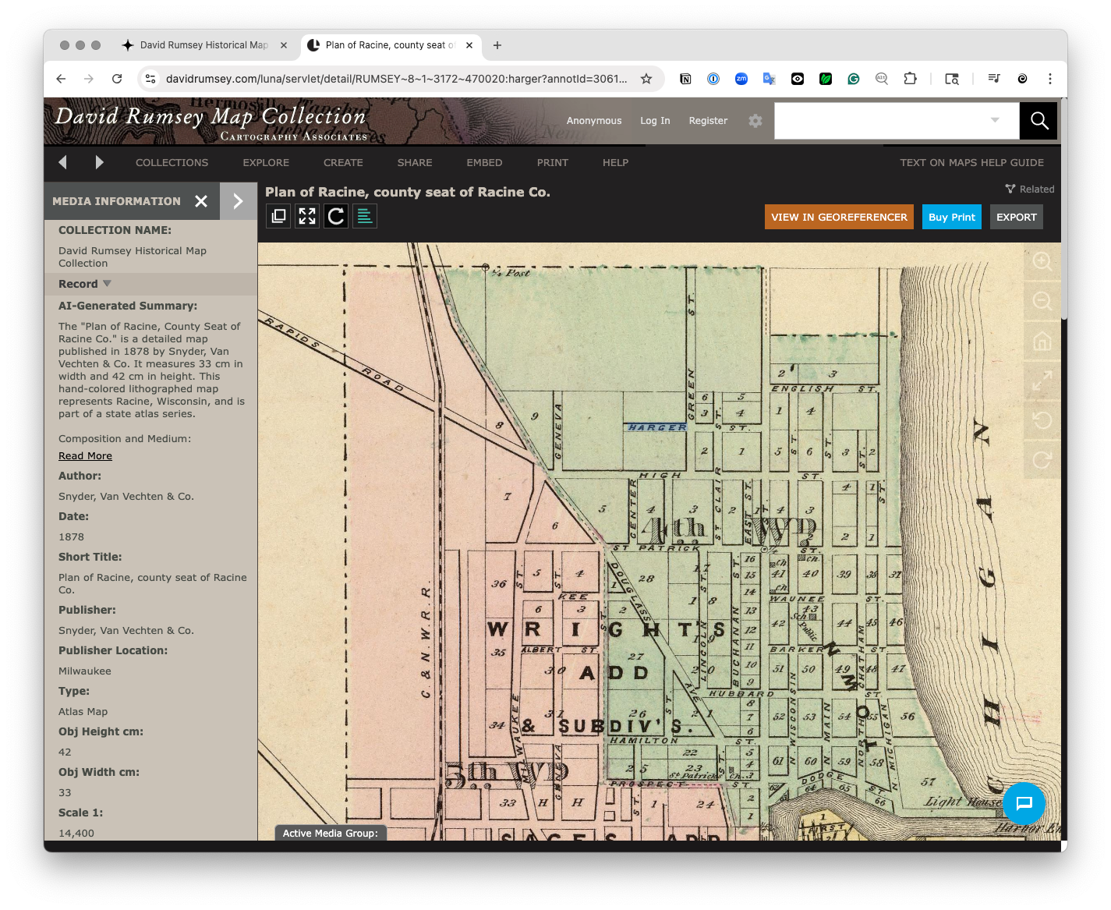The height and width of the screenshot is (910, 1111).
Task: Go to next item arrow in navbar
Action: pos(99,162)
